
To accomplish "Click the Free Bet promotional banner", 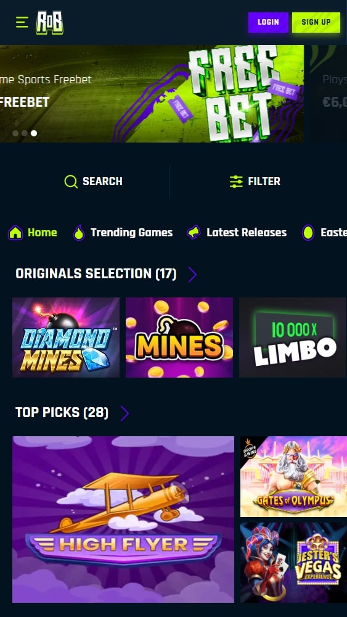I will 152,94.
